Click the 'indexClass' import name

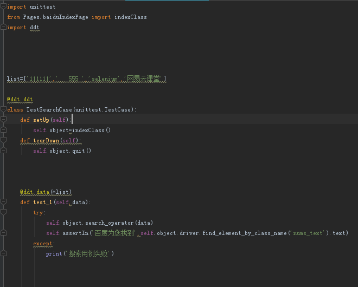[130, 17]
